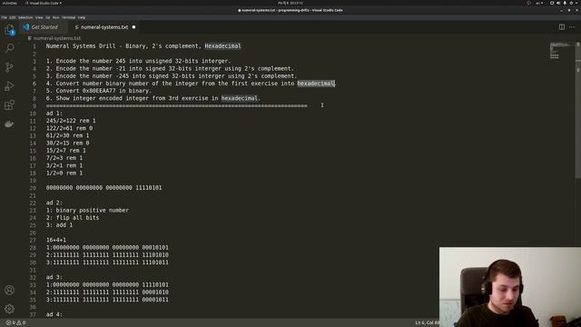Click the title line 'Numeral Systems Drill'
581x327 pixels.
click(x=143, y=46)
